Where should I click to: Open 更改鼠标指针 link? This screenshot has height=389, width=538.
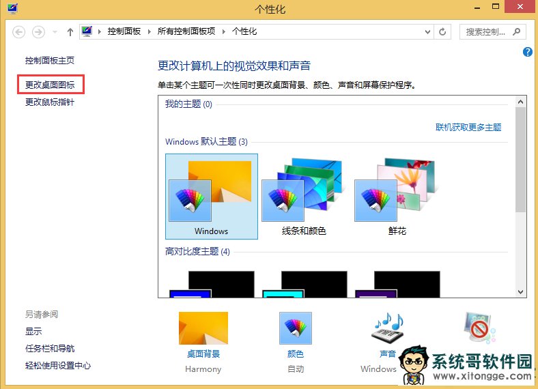click(x=50, y=102)
